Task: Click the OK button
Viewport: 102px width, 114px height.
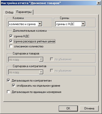Action: [68, 108]
